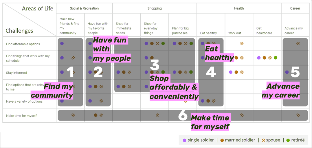312x148 pixels.
Task: Click the large number 6 cluster label
Action: [x=183, y=115]
